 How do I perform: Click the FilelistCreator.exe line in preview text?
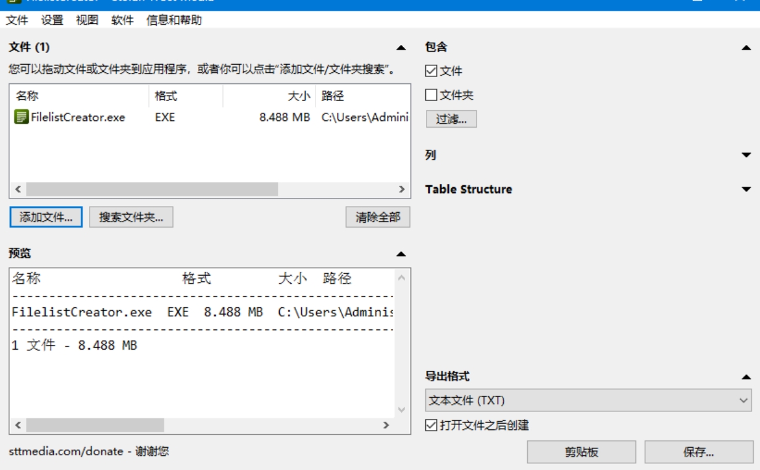pyautogui.click(x=203, y=312)
